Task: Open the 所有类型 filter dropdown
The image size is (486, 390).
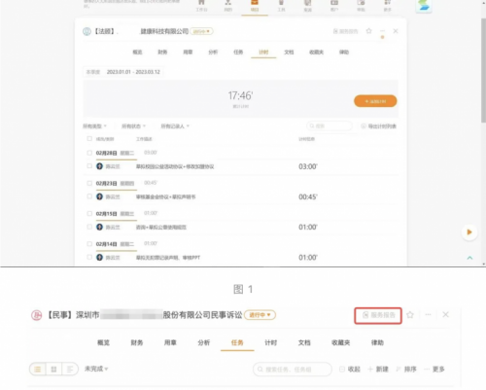Action: click(x=94, y=126)
